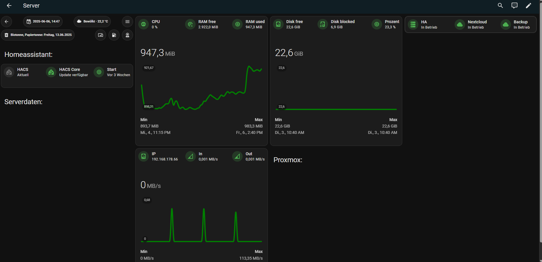The width and height of the screenshot is (542, 262).
Task: Open the Disk free entity
Action: click(290, 24)
